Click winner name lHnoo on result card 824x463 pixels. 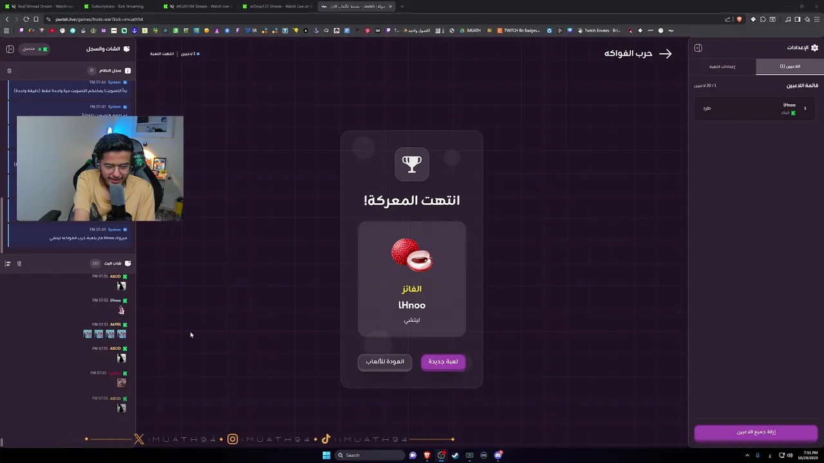pos(412,305)
